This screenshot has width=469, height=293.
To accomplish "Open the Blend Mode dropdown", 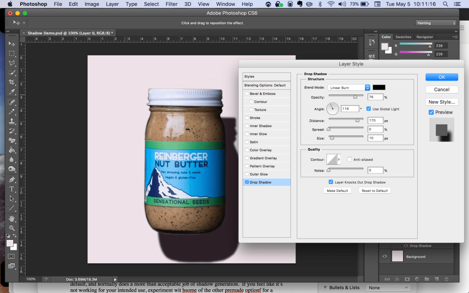I will [x=348, y=87].
